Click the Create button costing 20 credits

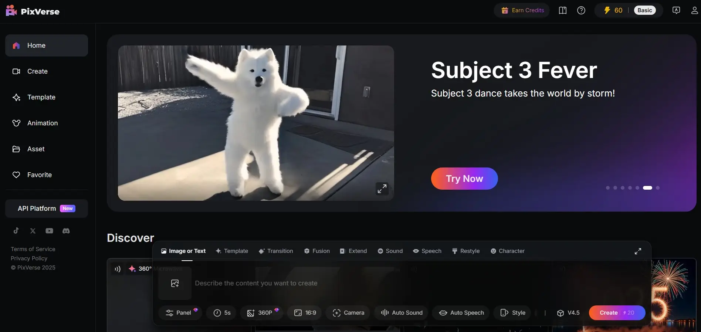tap(617, 313)
